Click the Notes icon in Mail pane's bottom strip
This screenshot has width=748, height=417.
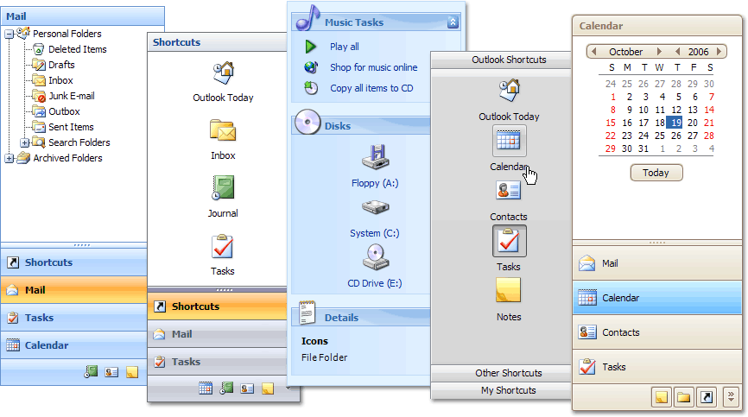coord(132,372)
